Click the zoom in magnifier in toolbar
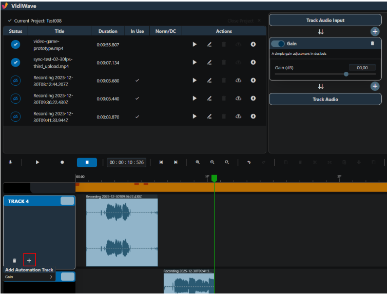 tap(198, 162)
